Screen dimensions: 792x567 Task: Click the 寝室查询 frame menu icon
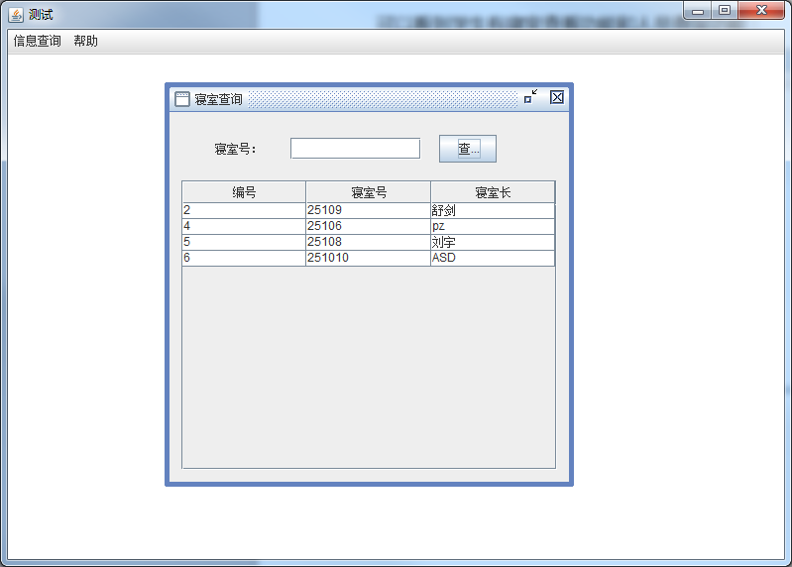click(181, 99)
